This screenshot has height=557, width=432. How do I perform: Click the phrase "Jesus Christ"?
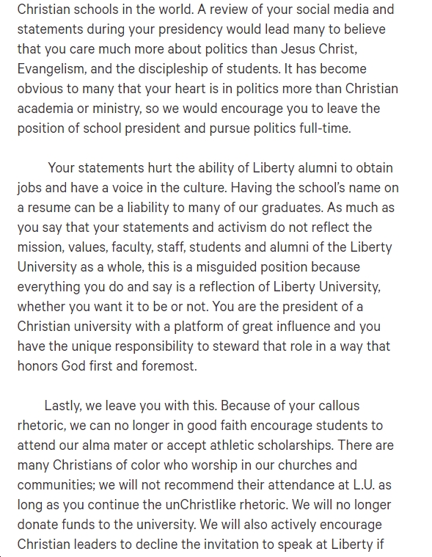pyautogui.click(x=319, y=48)
